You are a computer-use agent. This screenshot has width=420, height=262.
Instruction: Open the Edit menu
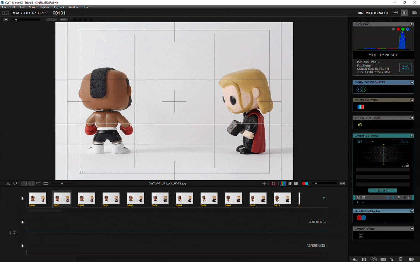(13, 7)
